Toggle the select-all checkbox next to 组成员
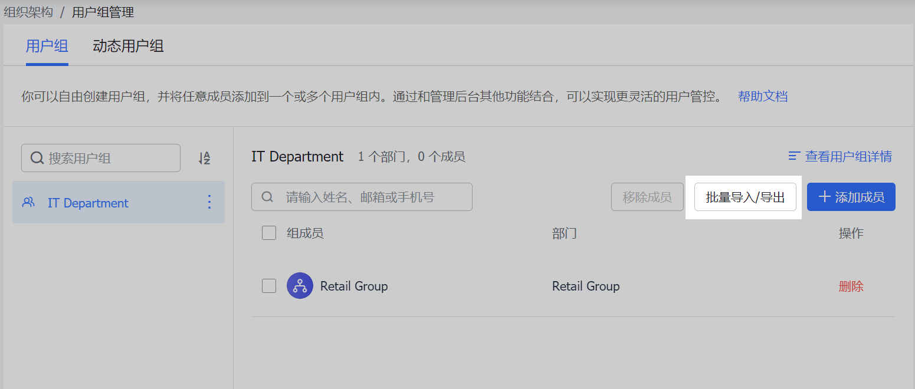The image size is (915, 389). coord(269,233)
